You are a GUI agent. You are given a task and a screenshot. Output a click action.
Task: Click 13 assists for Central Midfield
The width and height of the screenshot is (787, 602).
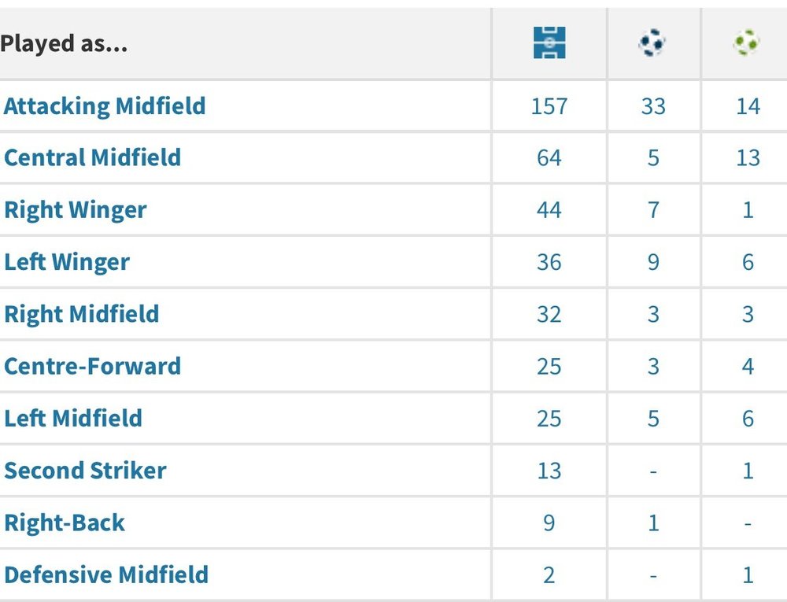point(748,158)
